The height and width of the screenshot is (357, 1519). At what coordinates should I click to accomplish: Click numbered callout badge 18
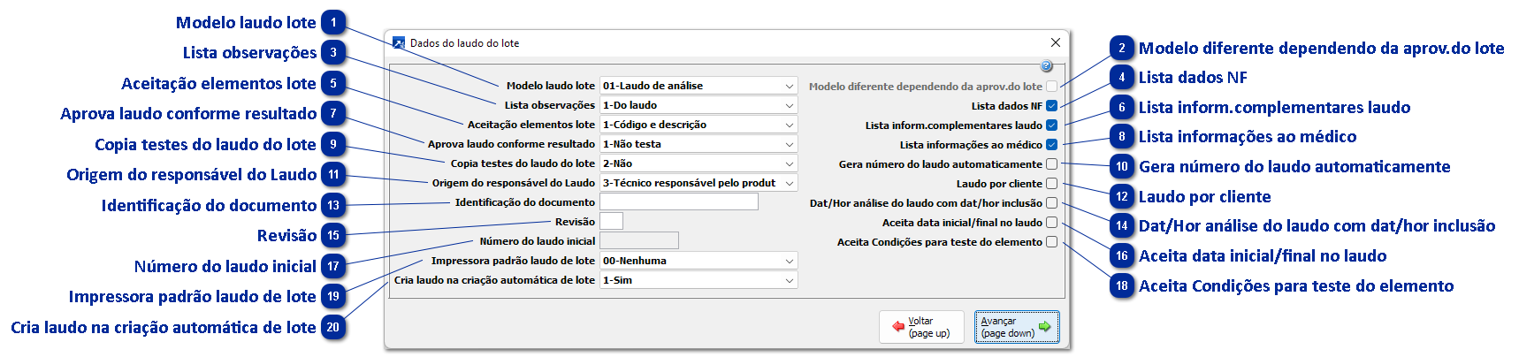[x=1122, y=285]
